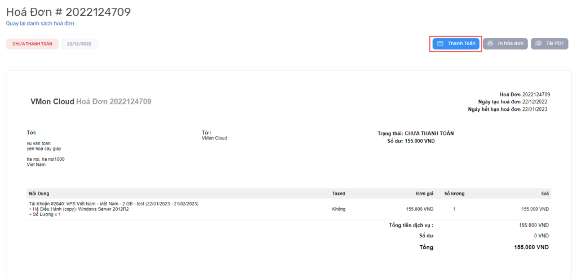Click the Nội Dung column header
The width and height of the screenshot is (577, 279).
[39, 193]
